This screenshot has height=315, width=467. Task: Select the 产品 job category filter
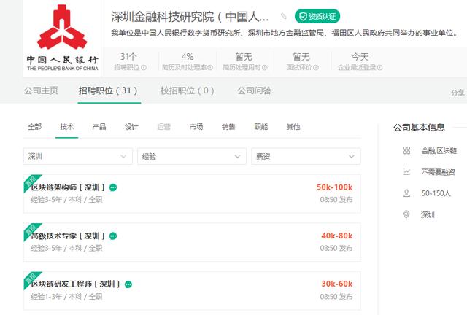(99, 127)
